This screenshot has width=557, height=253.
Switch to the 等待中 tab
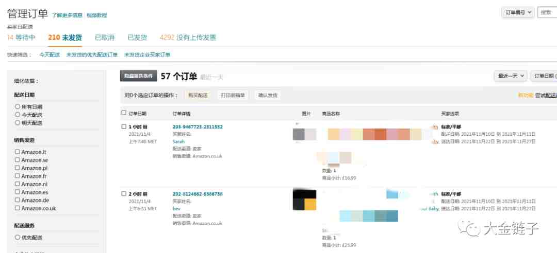click(21, 38)
